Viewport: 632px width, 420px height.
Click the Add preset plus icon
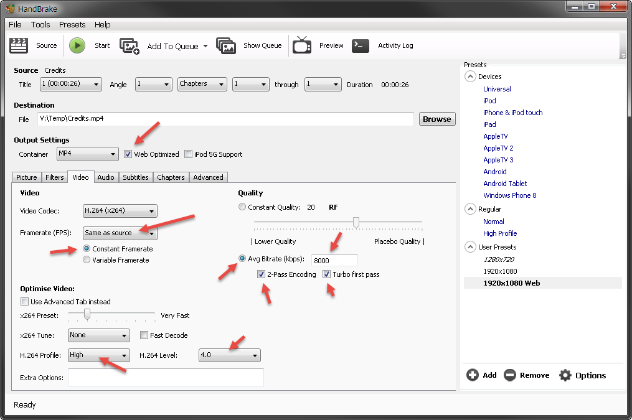473,375
